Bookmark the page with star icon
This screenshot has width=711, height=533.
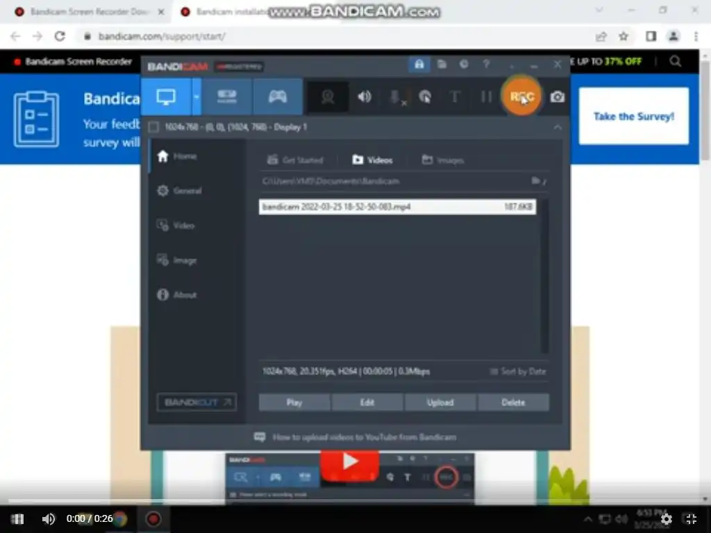(624, 36)
